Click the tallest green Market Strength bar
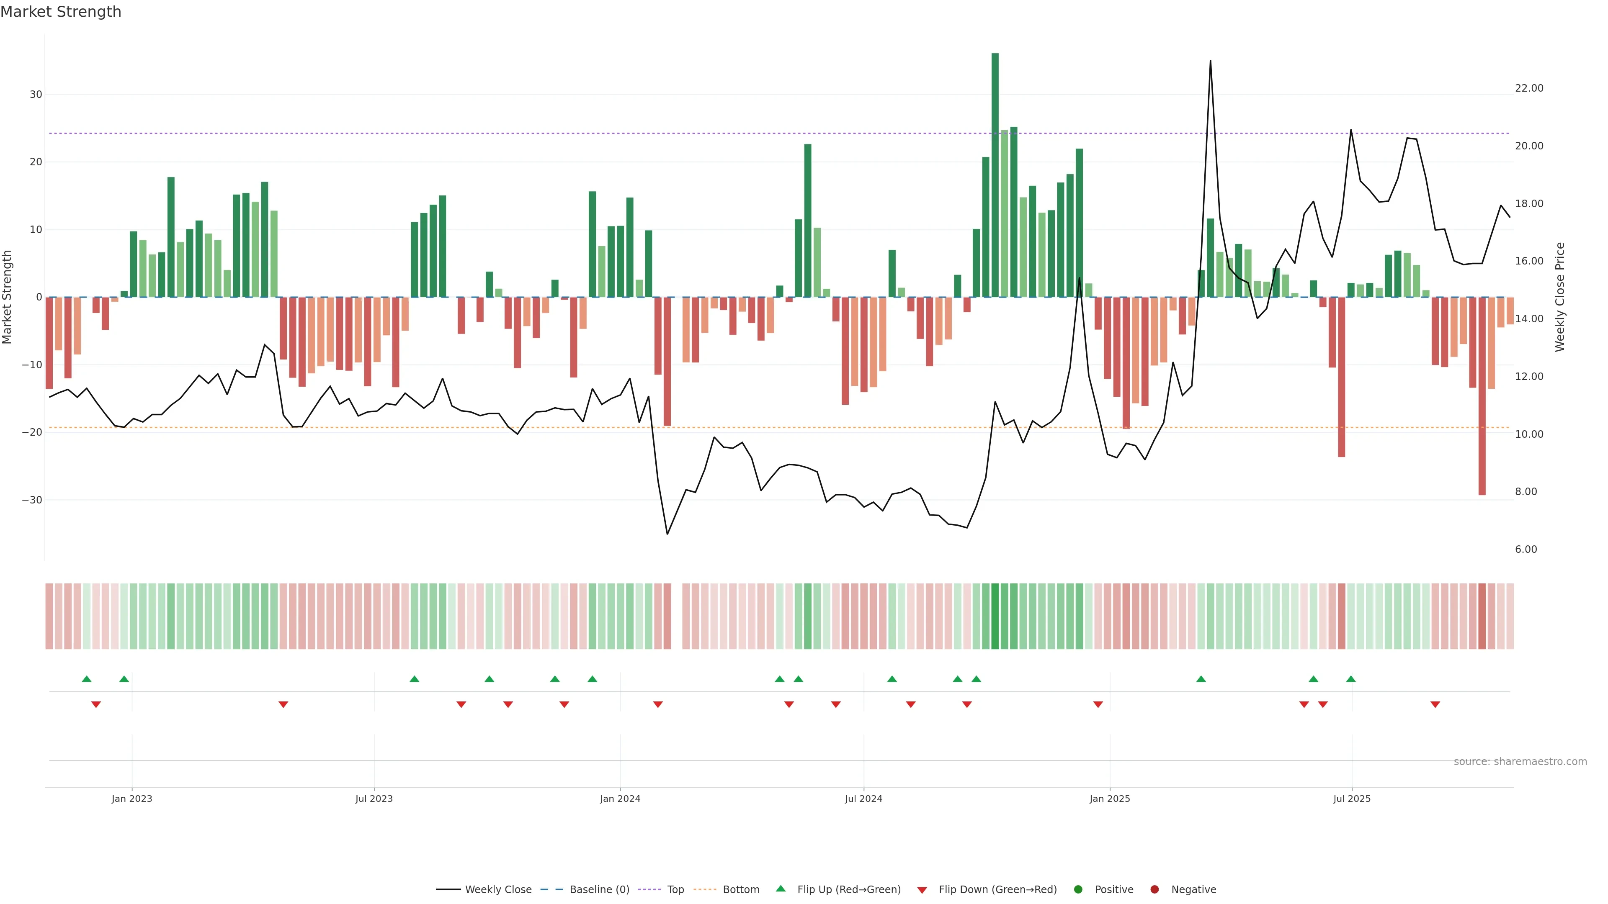The image size is (1608, 904). click(x=995, y=175)
